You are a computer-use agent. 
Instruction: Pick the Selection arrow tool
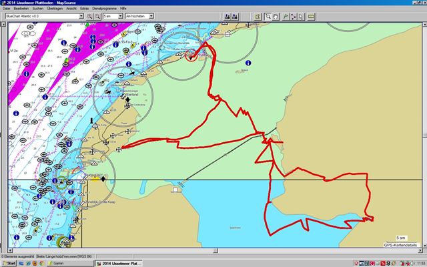pyautogui.click(x=301, y=17)
